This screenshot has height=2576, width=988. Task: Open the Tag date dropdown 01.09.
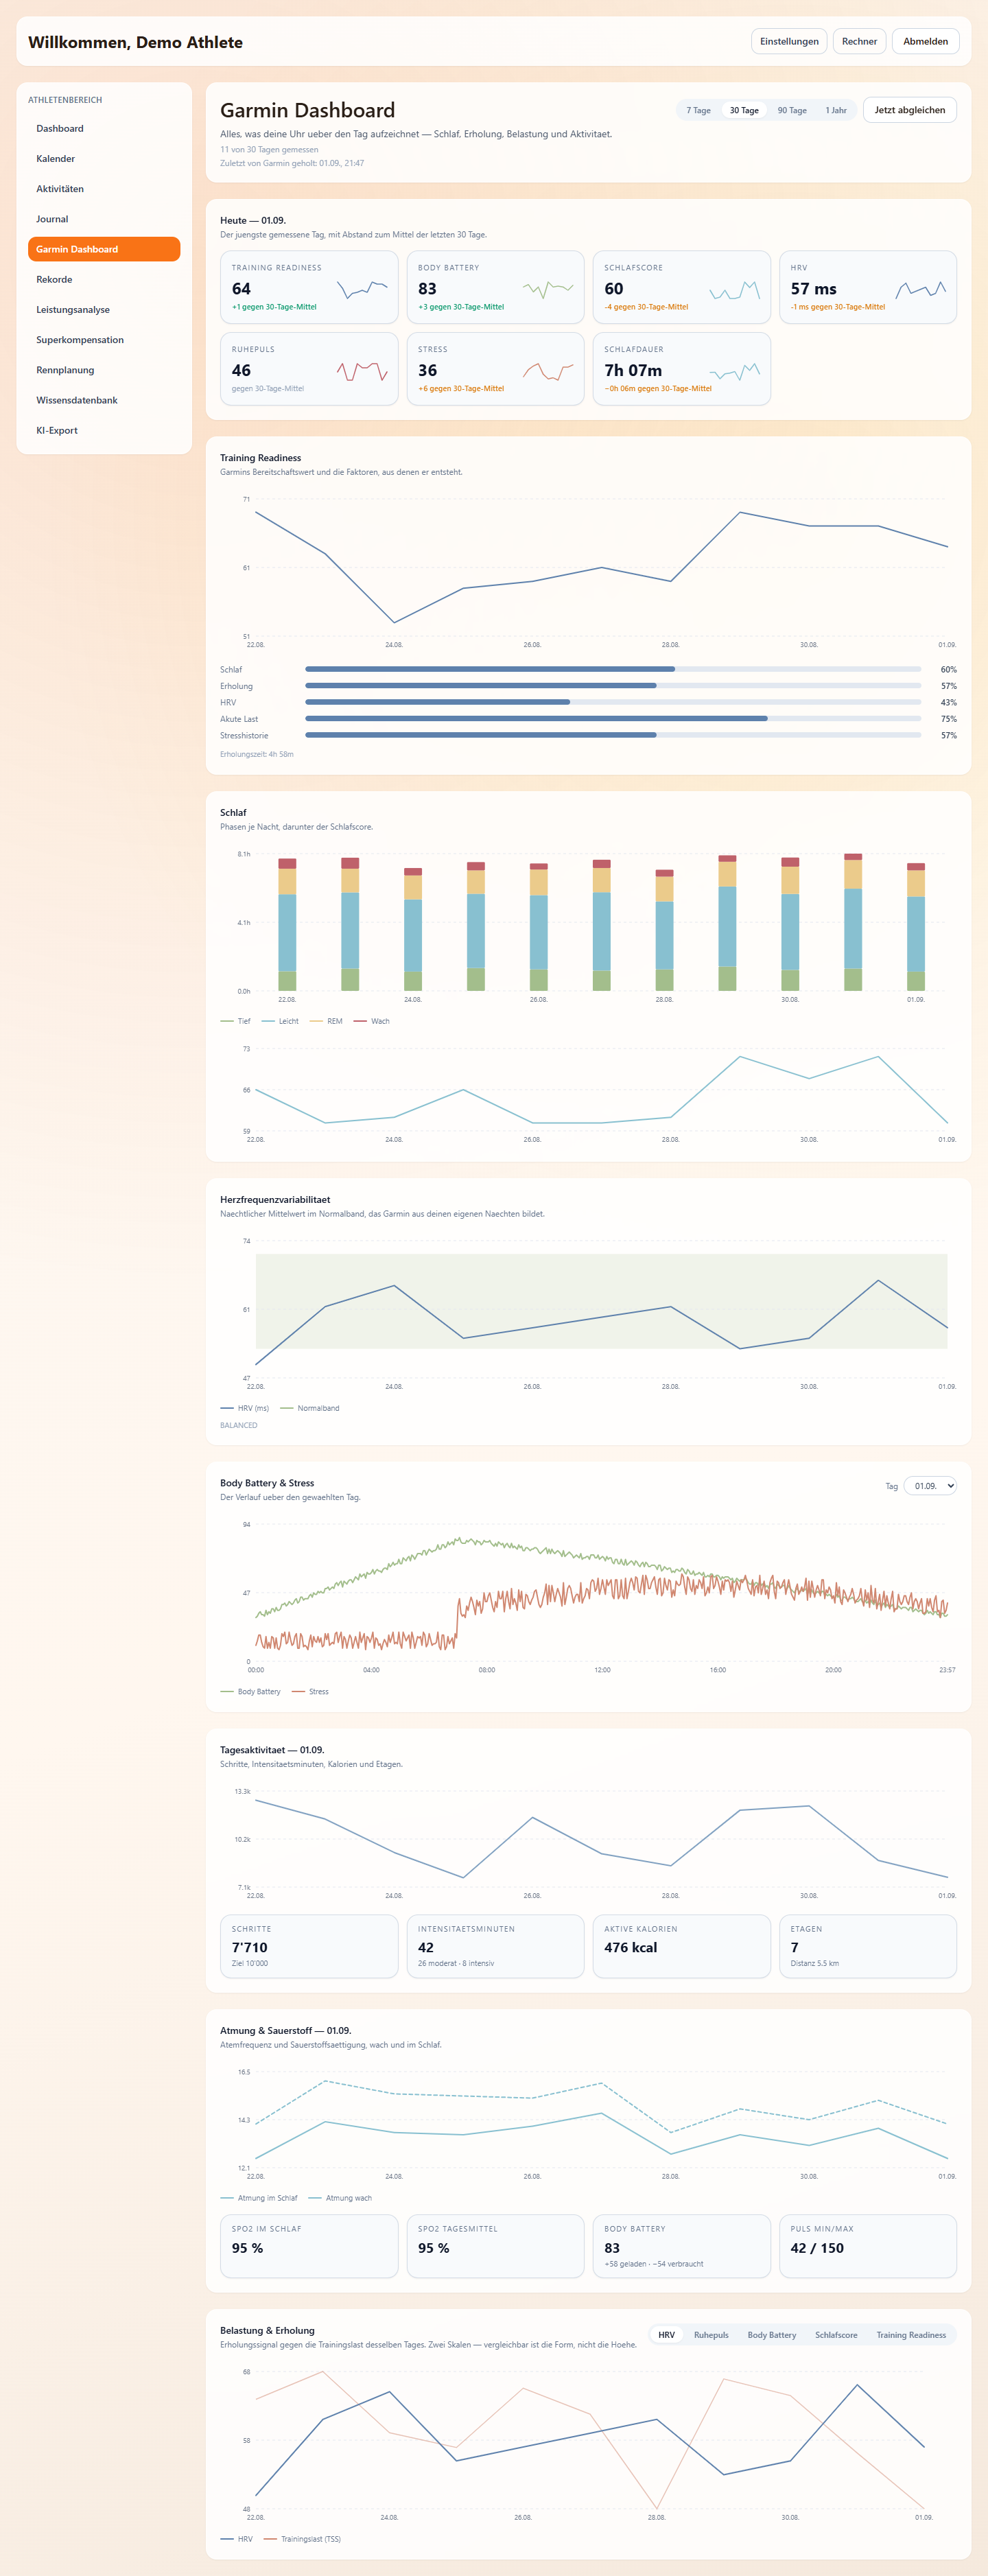pos(930,1486)
